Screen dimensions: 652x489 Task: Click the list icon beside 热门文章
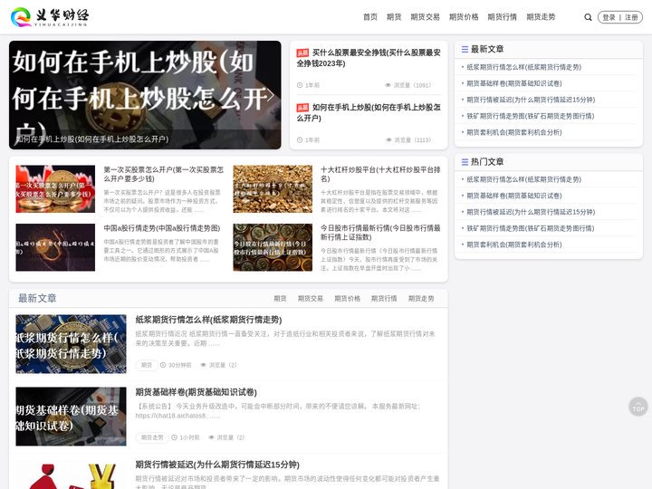point(465,162)
